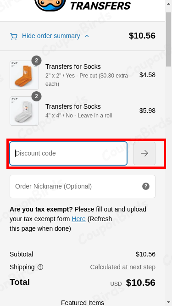This screenshot has width=172, height=306.
Task: Click the Hide order summary link
Action: click(51, 36)
